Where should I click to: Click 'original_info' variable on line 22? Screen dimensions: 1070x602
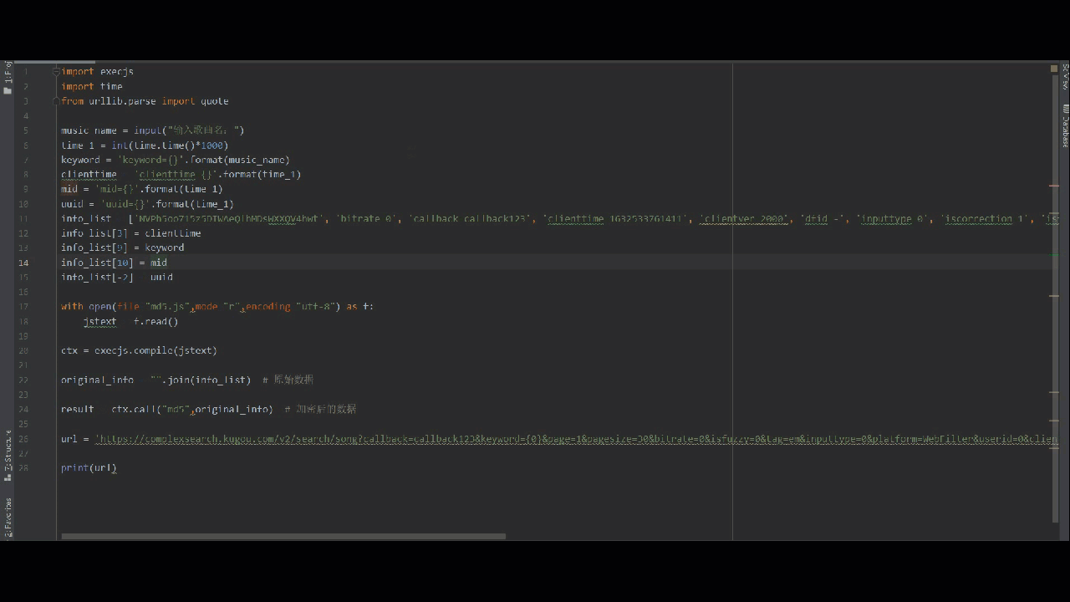click(97, 380)
